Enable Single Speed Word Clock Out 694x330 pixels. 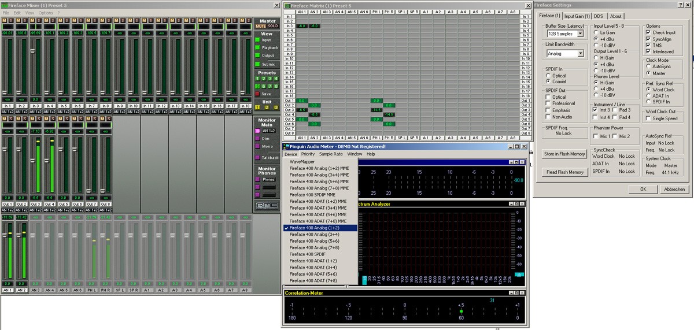[648, 118]
